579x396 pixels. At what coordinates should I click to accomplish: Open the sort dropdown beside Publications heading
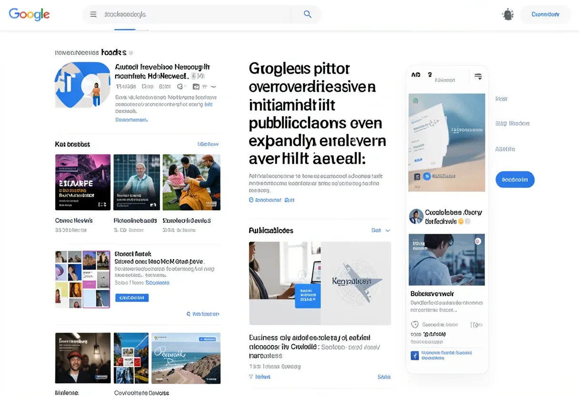click(x=381, y=230)
